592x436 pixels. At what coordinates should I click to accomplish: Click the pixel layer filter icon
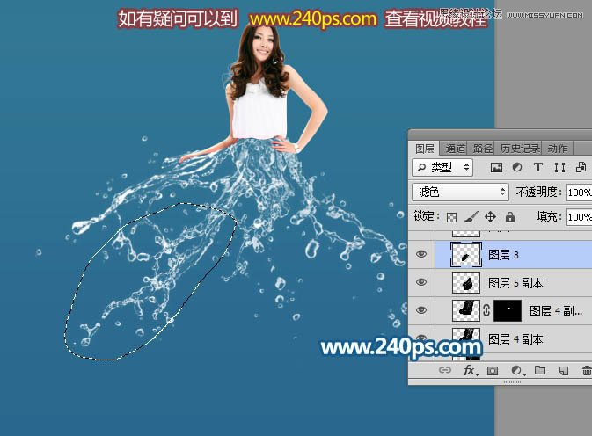[496, 167]
